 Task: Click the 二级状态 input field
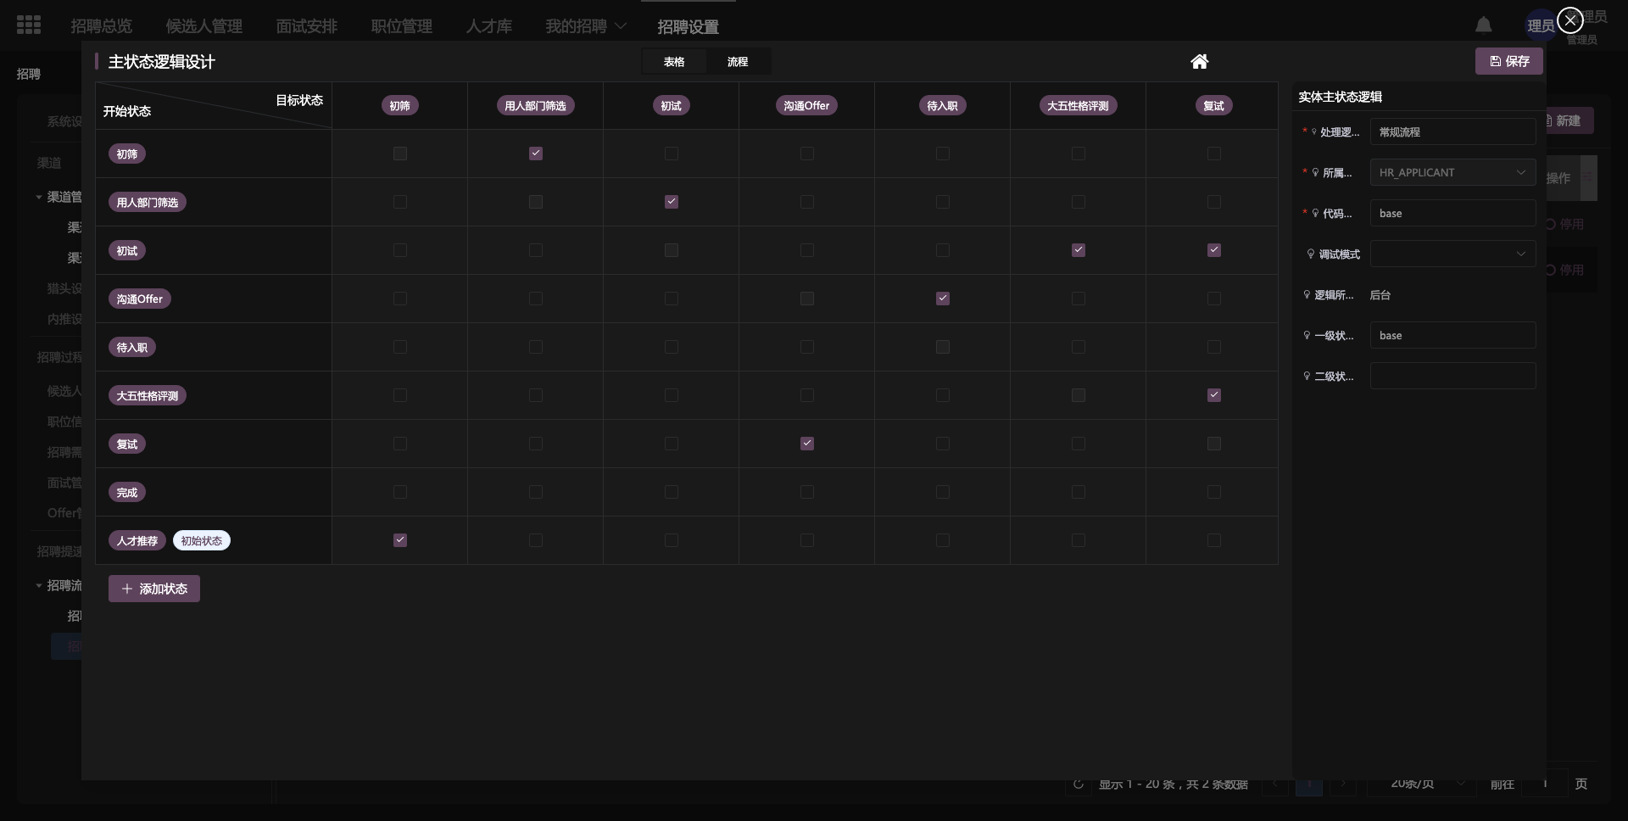pyautogui.click(x=1452, y=376)
